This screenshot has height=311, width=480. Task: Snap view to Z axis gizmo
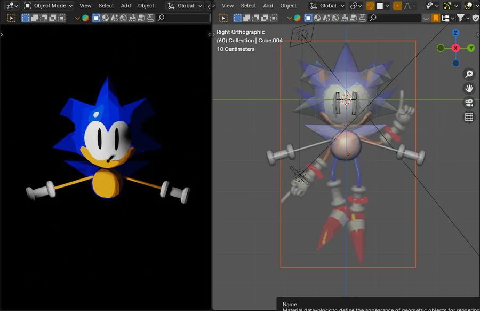[455, 33]
